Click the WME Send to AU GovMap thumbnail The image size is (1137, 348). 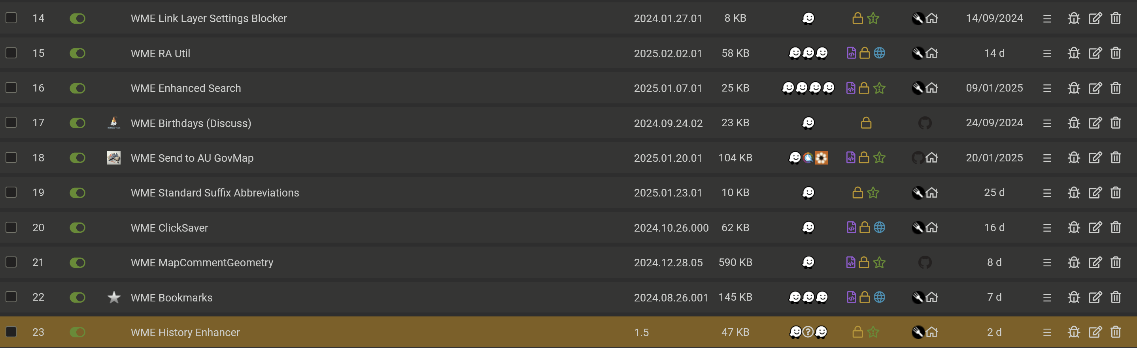[114, 158]
